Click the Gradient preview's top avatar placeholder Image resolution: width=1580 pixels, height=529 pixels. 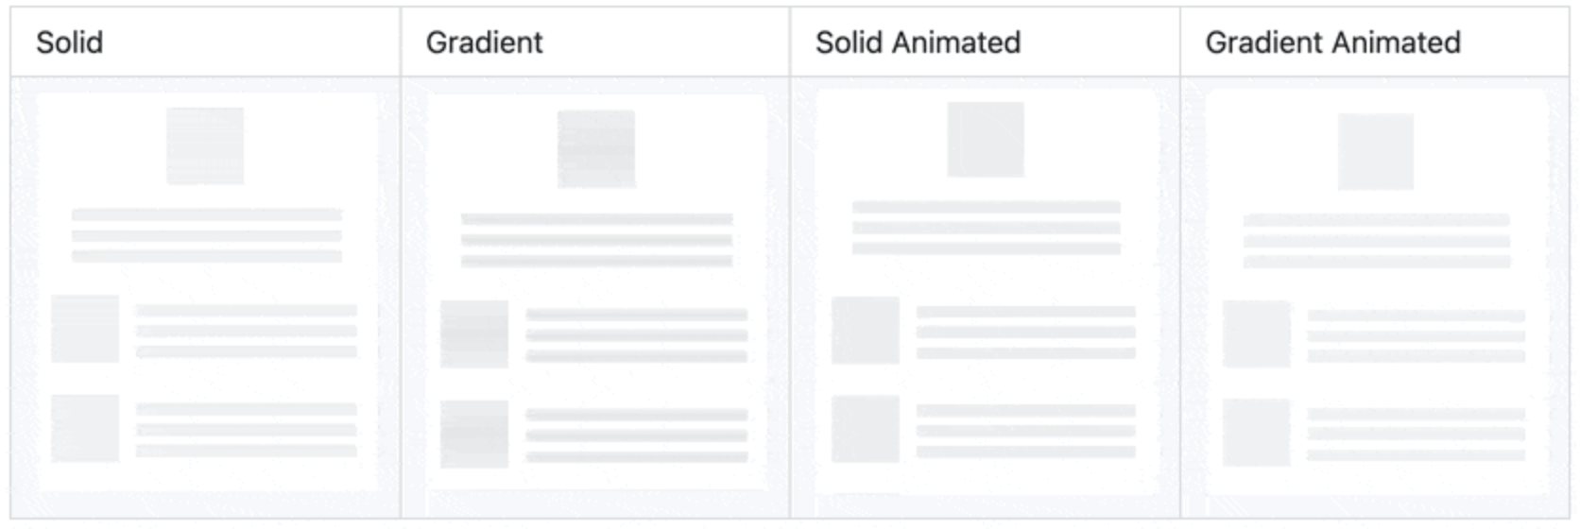click(596, 149)
